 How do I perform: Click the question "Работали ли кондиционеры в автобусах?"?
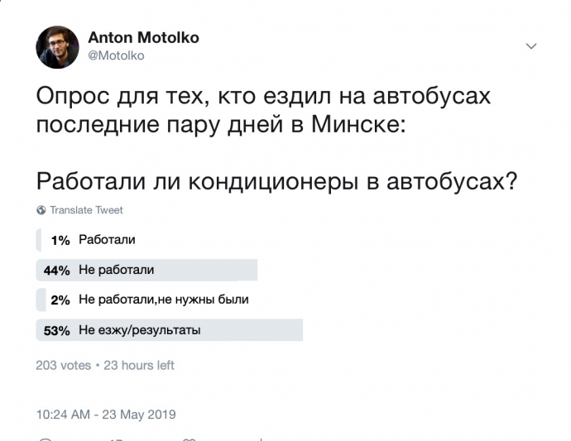277,181
